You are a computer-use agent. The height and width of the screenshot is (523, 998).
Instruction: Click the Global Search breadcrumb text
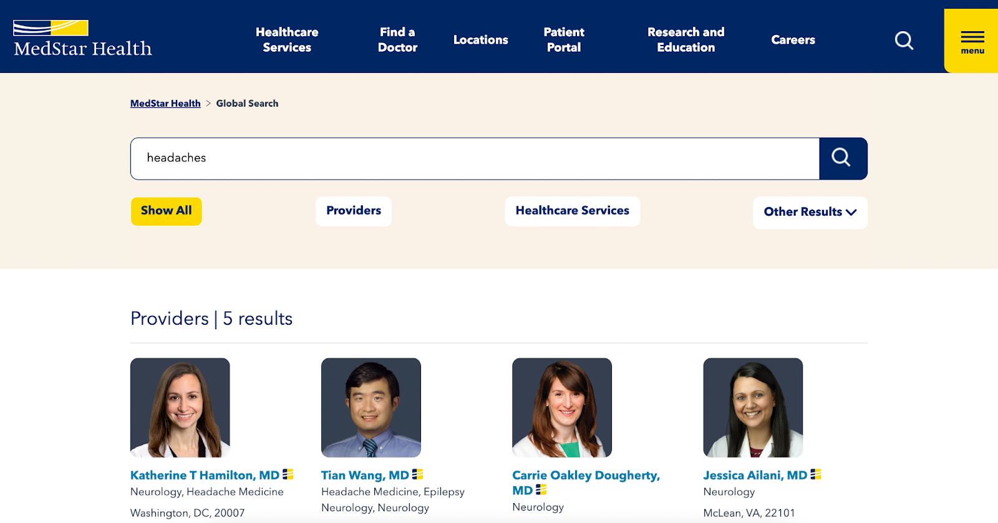[x=247, y=103]
